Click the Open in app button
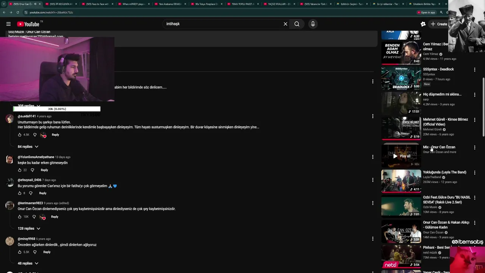Viewport: 485px width, 273px height. 426,13
